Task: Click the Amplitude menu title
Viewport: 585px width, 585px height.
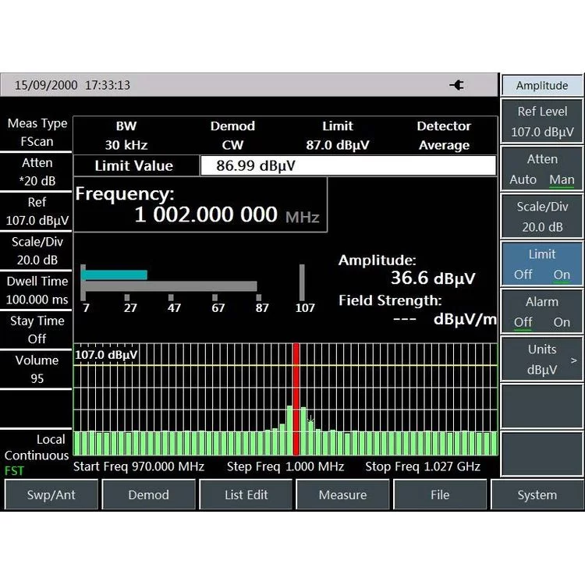Action: (x=542, y=86)
